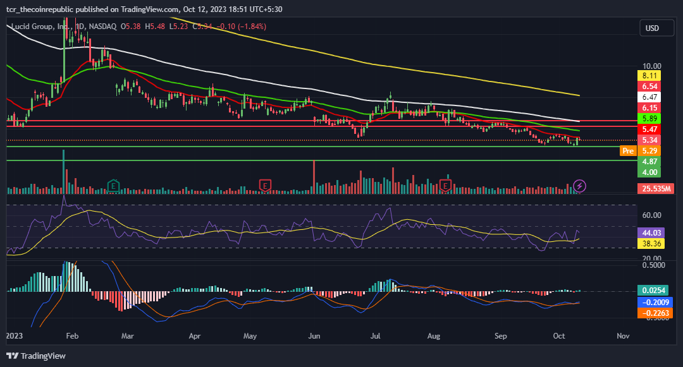Click the Apr label on time axis
The height and width of the screenshot is (367, 683).
(x=195, y=335)
